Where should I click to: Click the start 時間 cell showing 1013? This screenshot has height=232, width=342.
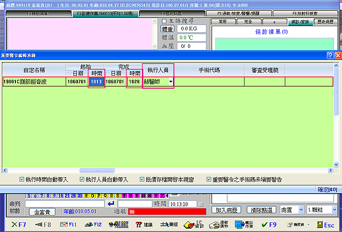[x=96, y=82]
